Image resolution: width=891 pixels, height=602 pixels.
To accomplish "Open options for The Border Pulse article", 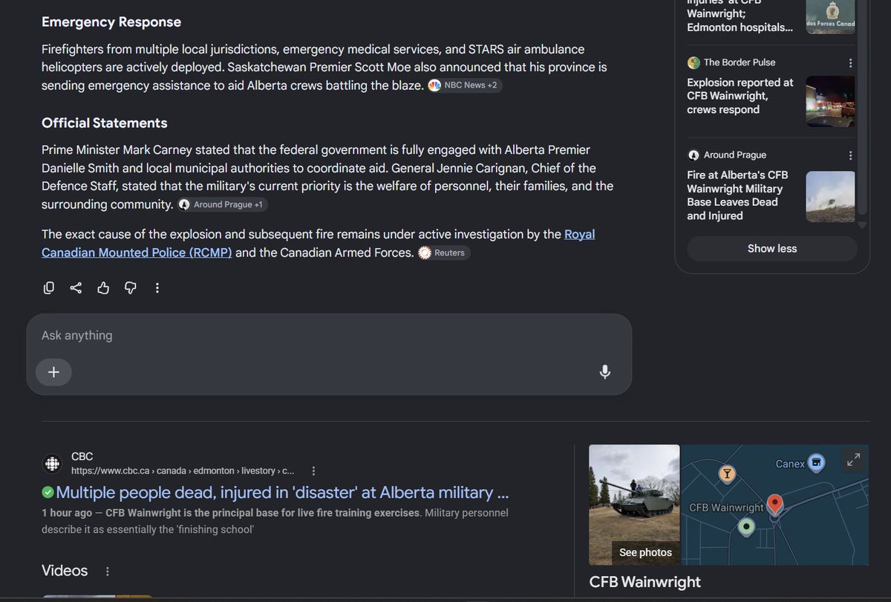I will [x=850, y=63].
